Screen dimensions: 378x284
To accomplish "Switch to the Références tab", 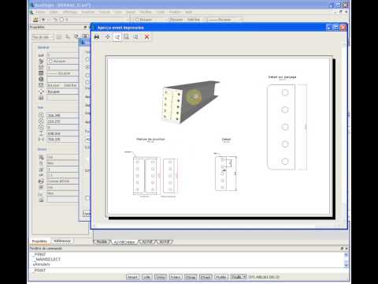I will [x=62, y=241].
